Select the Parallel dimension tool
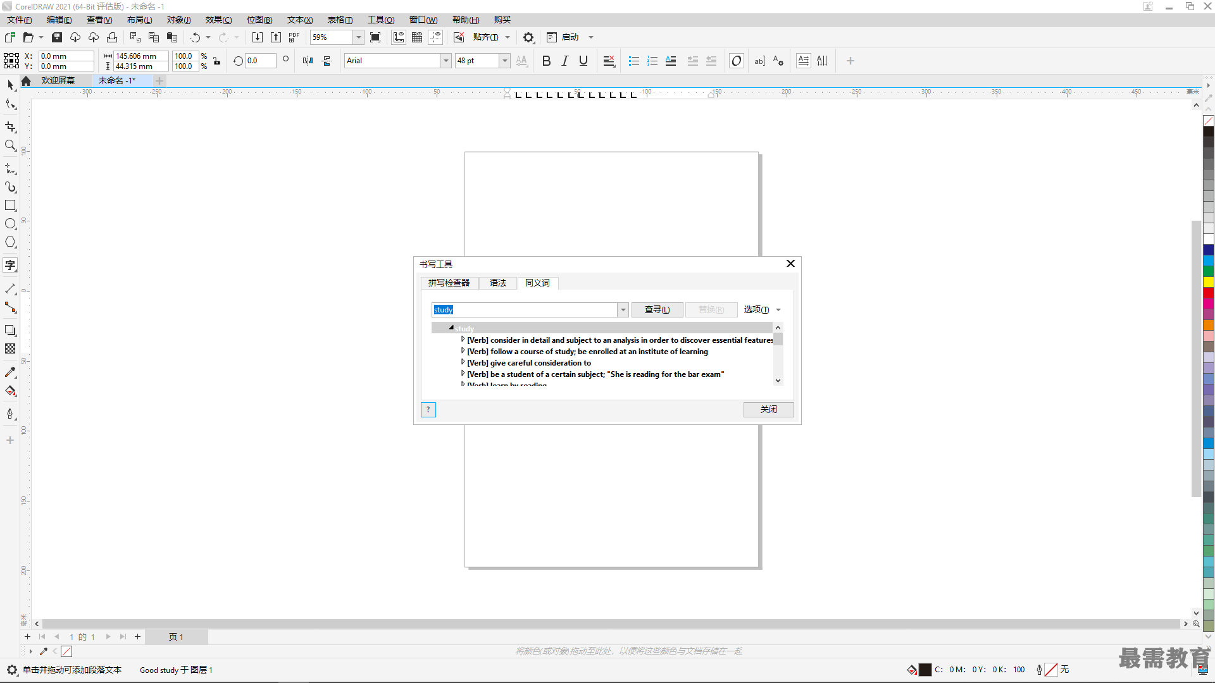The height and width of the screenshot is (683, 1215). [10, 288]
